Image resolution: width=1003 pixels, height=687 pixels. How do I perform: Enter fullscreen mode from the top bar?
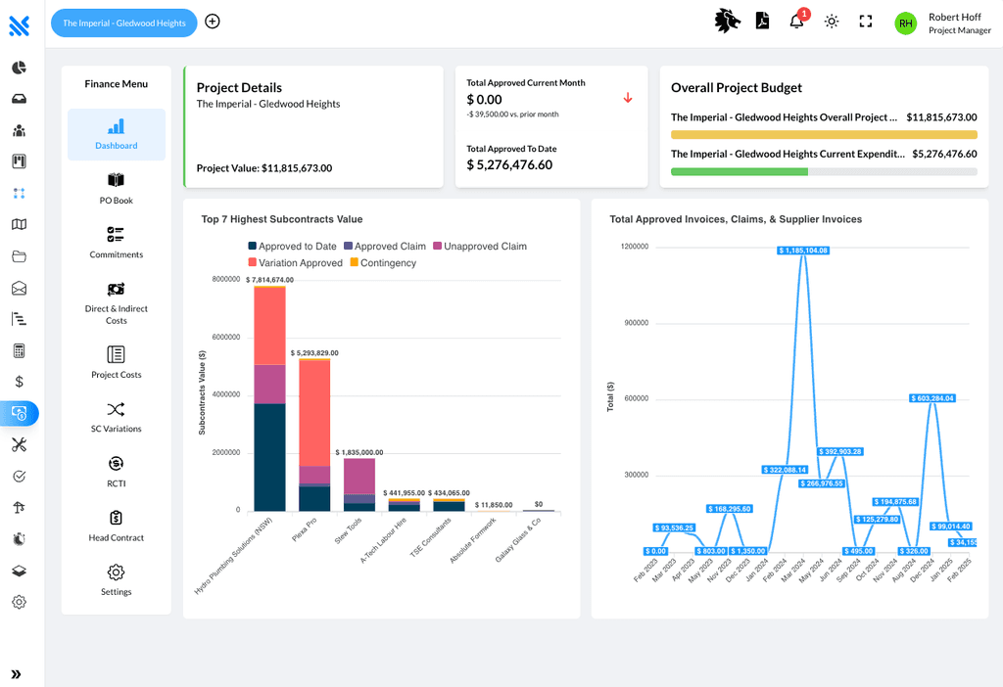coord(865,21)
